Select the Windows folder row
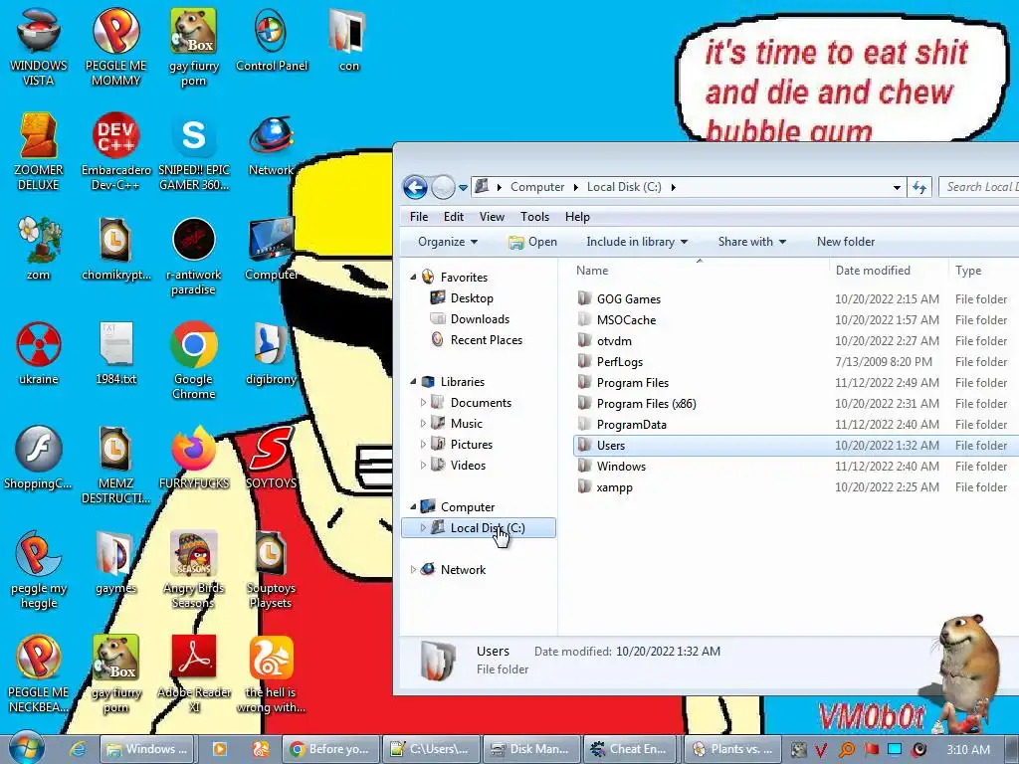 [796, 467]
